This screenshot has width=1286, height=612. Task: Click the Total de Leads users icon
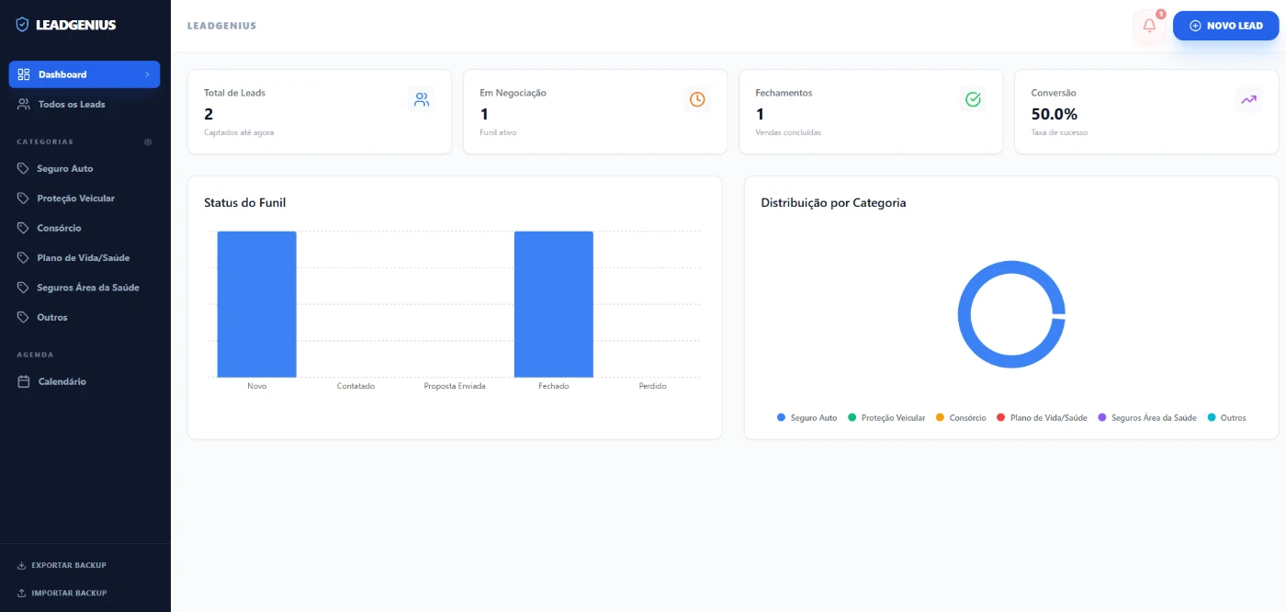422,100
